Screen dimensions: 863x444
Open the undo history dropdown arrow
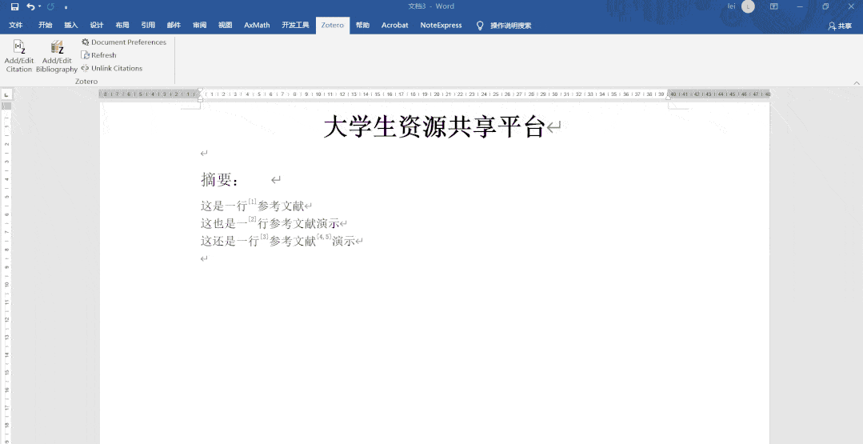pos(39,6)
